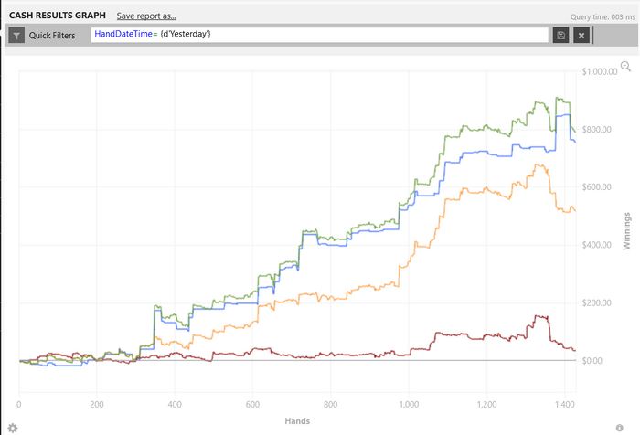
Task: Open graph settings gear icon
Action: coord(11,427)
